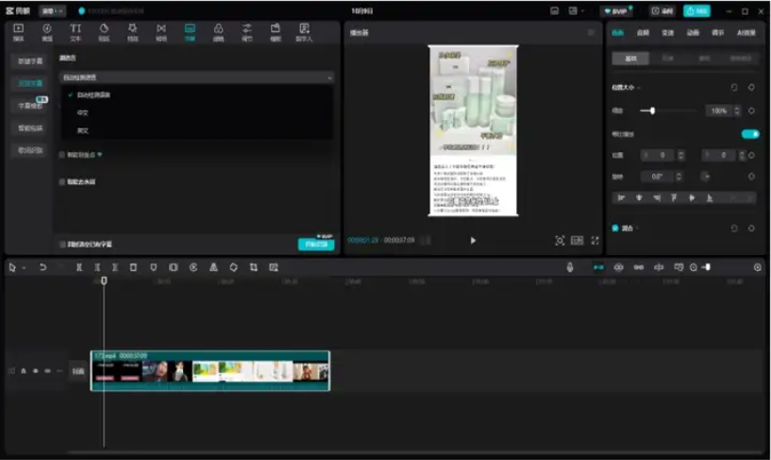The width and height of the screenshot is (771, 460).
Task: Turn off the uniform scaling toggle switch
Action: pyautogui.click(x=749, y=134)
